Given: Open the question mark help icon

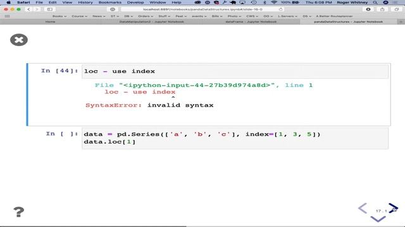Looking at the screenshot, I should click(x=18, y=212).
